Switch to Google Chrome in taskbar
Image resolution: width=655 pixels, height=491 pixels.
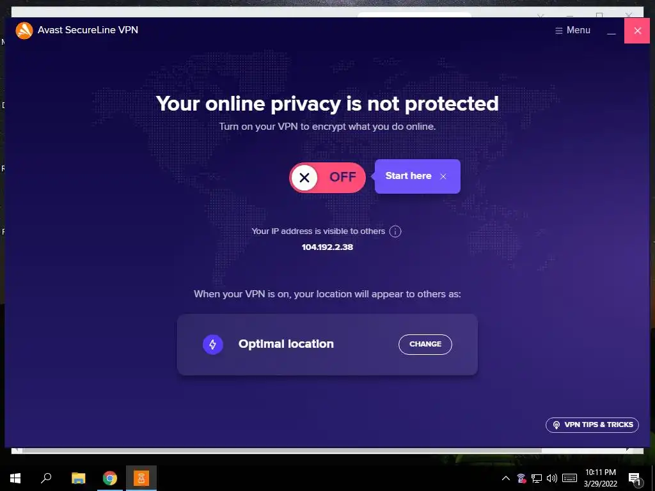pyautogui.click(x=110, y=478)
